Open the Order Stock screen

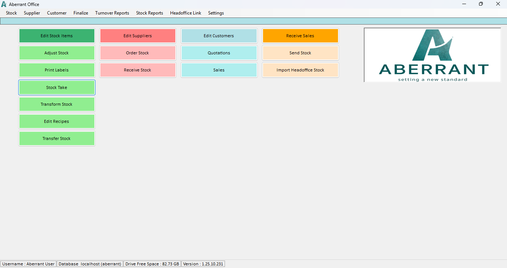click(138, 53)
